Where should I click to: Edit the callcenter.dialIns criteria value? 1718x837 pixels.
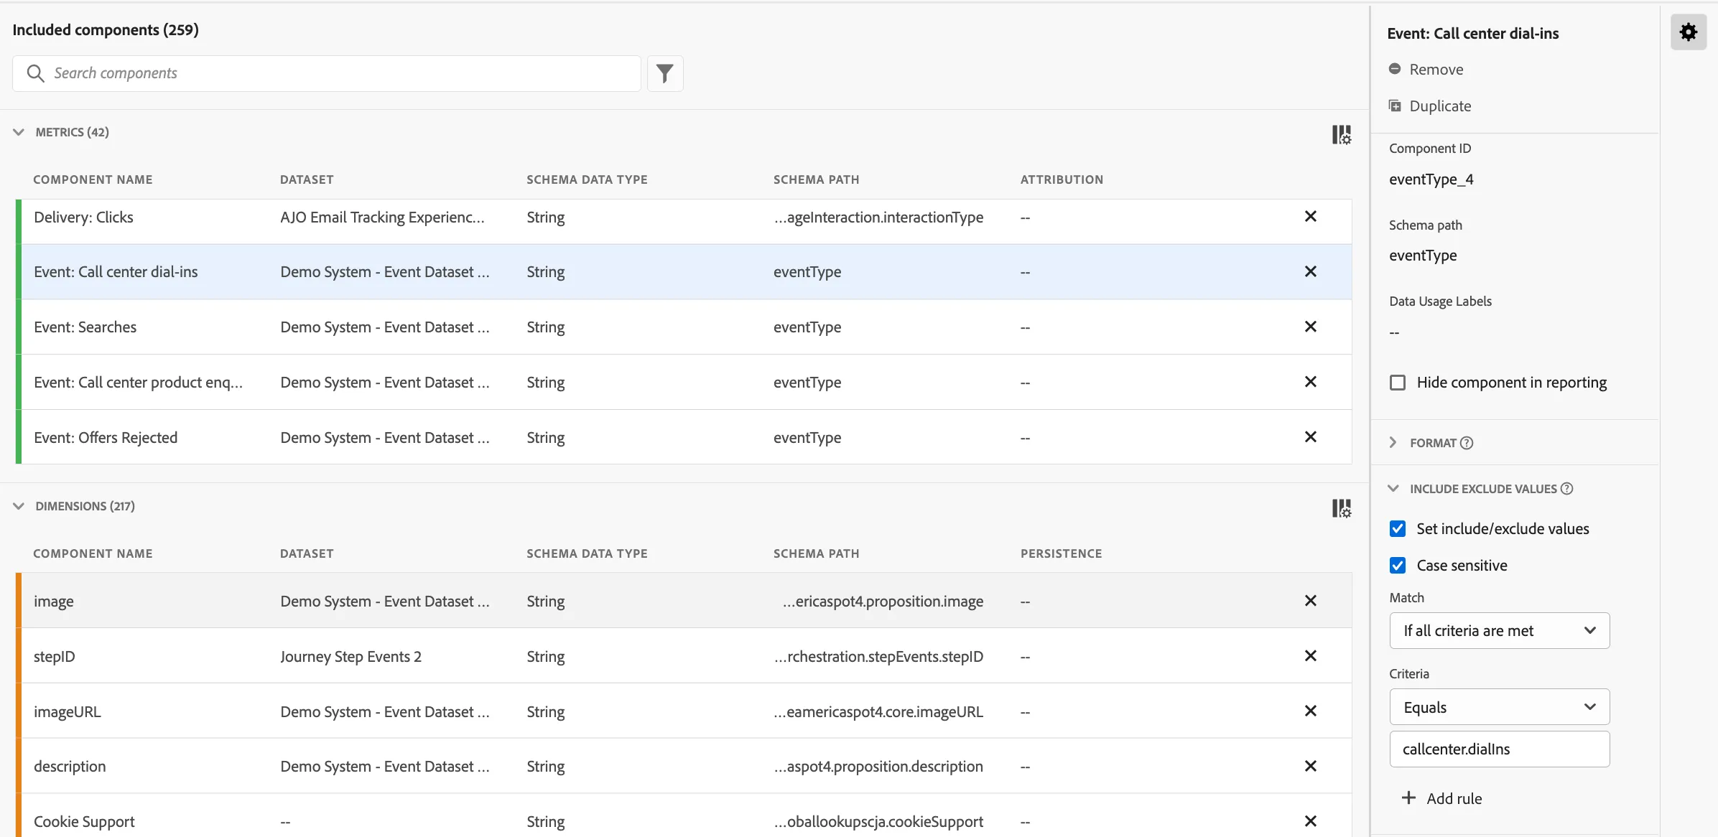[1499, 749]
